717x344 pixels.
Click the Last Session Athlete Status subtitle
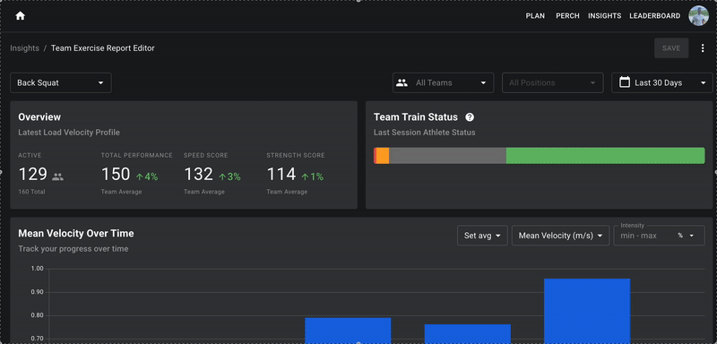click(424, 133)
